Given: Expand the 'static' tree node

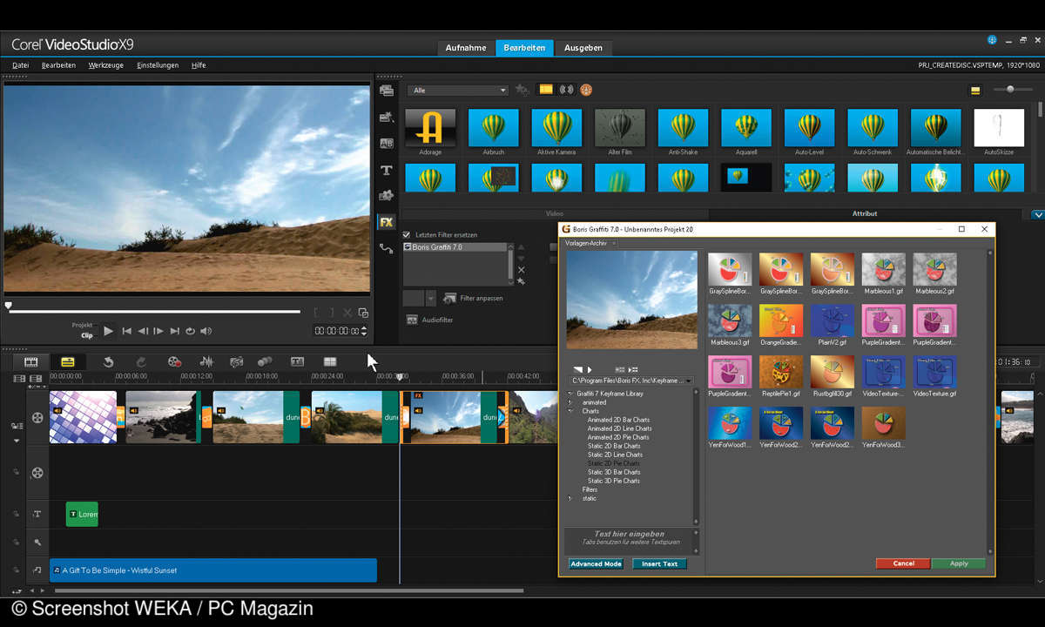Looking at the screenshot, I should click(571, 498).
